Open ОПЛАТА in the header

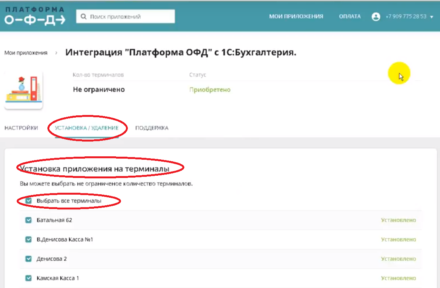pyautogui.click(x=350, y=16)
